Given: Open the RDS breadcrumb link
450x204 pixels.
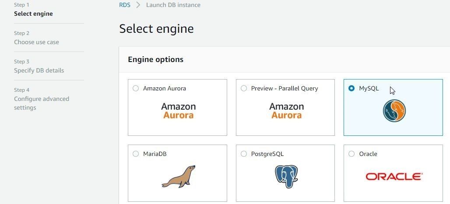Looking at the screenshot, I should pyautogui.click(x=125, y=5).
